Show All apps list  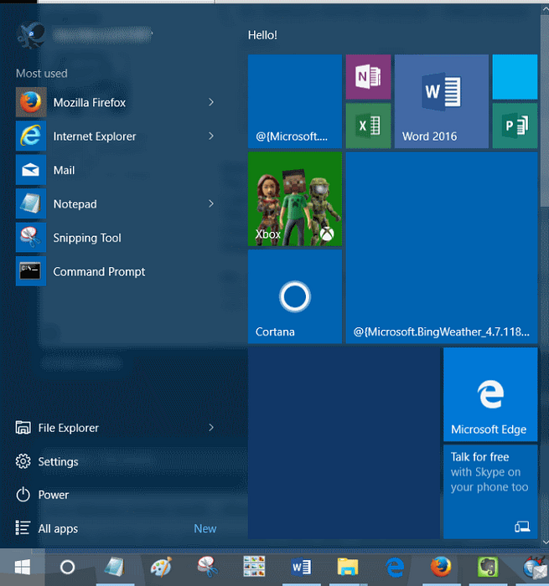pyautogui.click(x=58, y=528)
